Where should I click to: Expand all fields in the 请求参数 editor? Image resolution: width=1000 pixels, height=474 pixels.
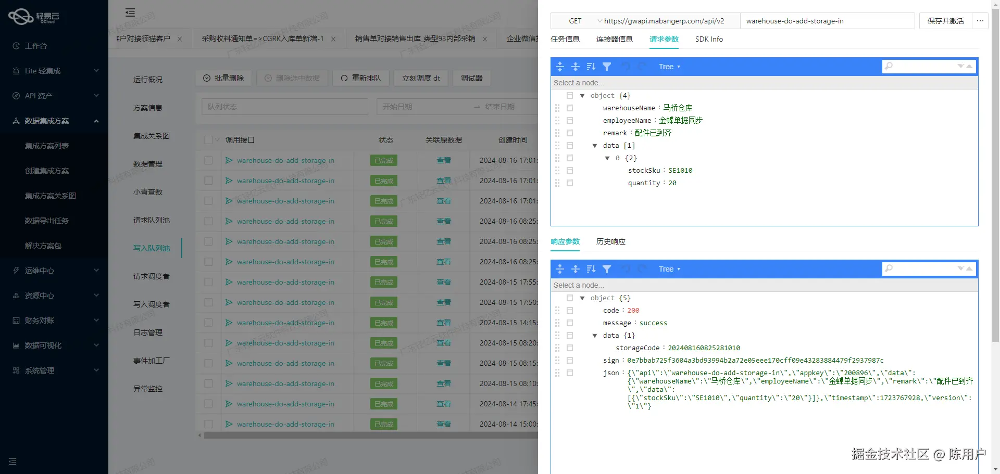coord(560,67)
